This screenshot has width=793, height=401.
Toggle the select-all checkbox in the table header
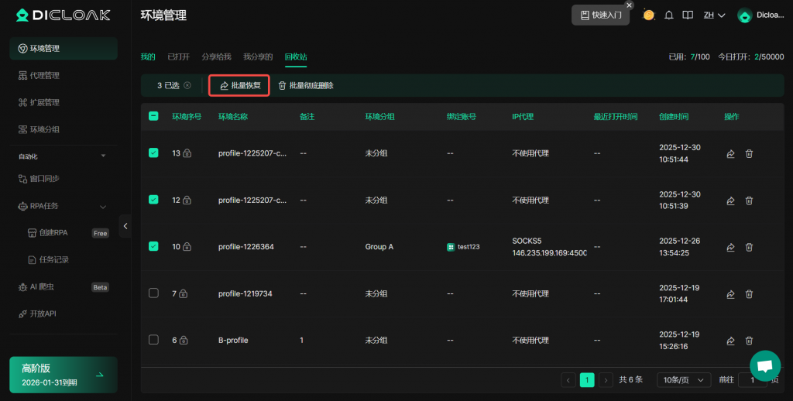tap(153, 116)
